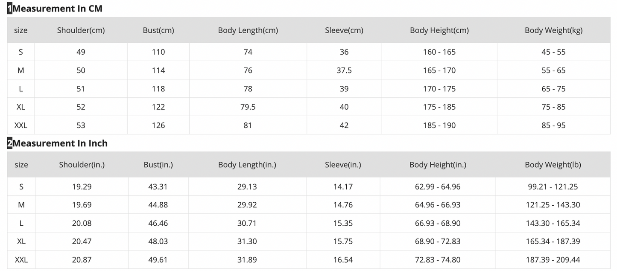Click the 31.30 body length cell
The width and height of the screenshot is (617, 271).
click(x=247, y=242)
